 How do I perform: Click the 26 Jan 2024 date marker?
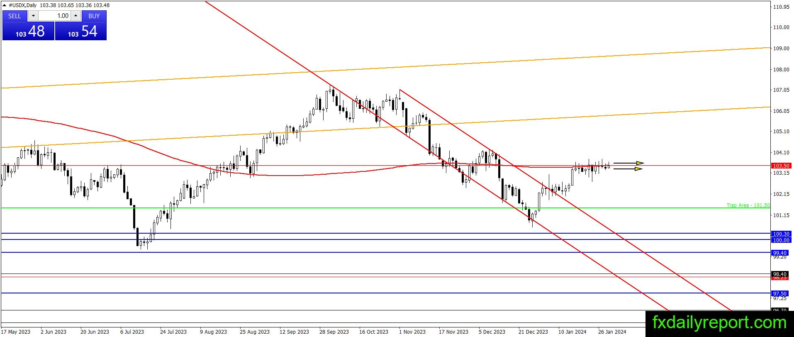pos(612,332)
